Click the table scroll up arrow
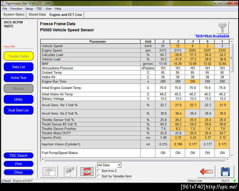This screenshot has height=191, width=239. point(232,41)
